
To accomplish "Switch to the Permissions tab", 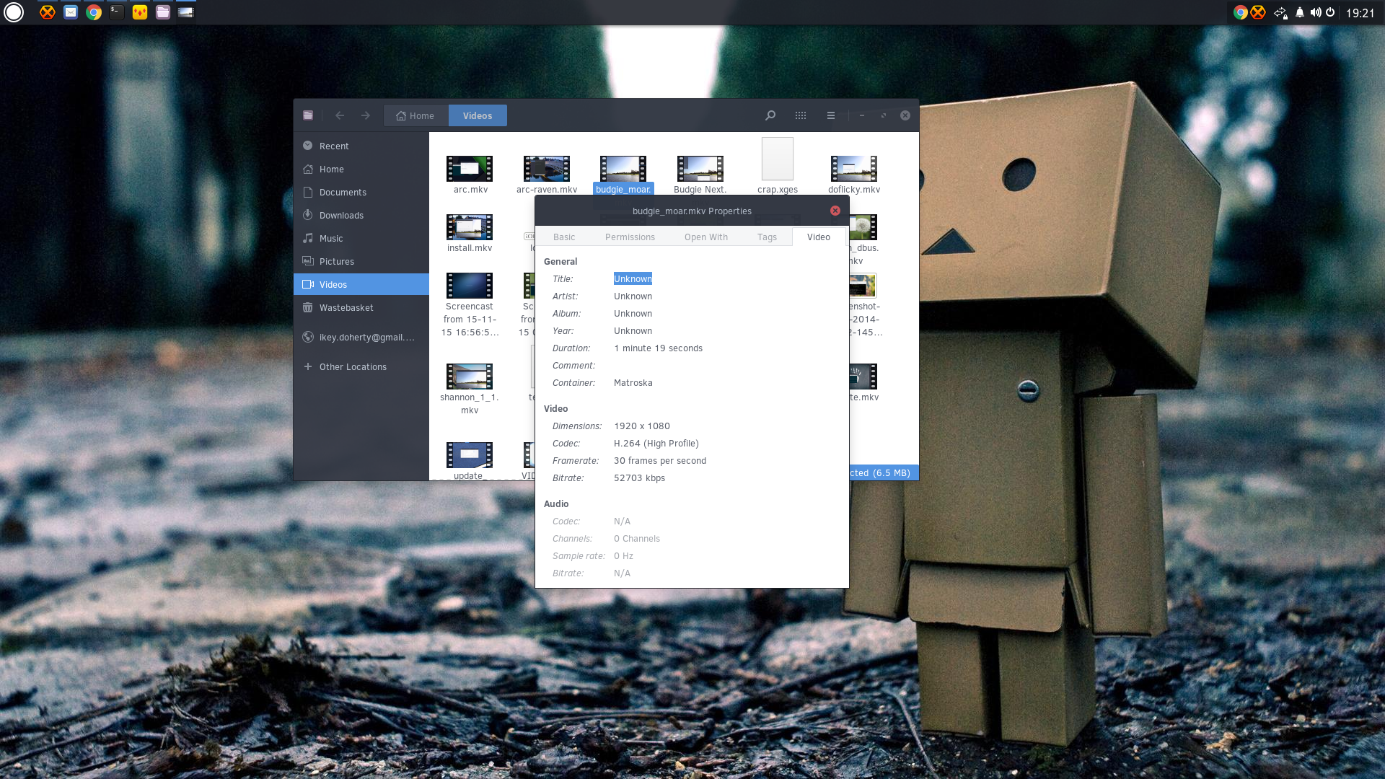I will (x=630, y=237).
